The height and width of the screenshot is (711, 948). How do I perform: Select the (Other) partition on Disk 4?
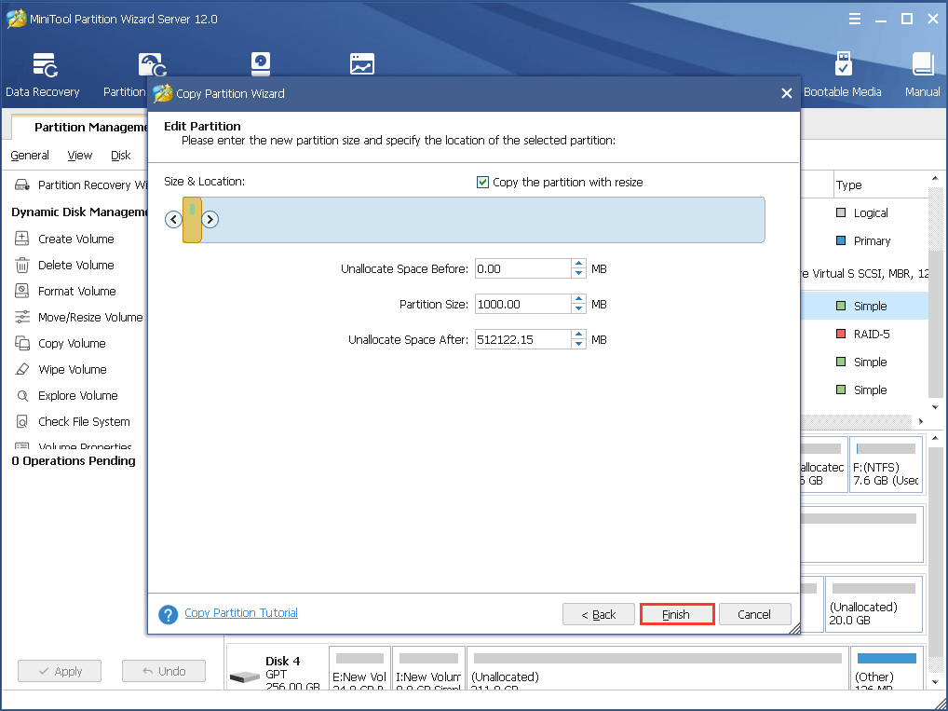[x=887, y=667]
